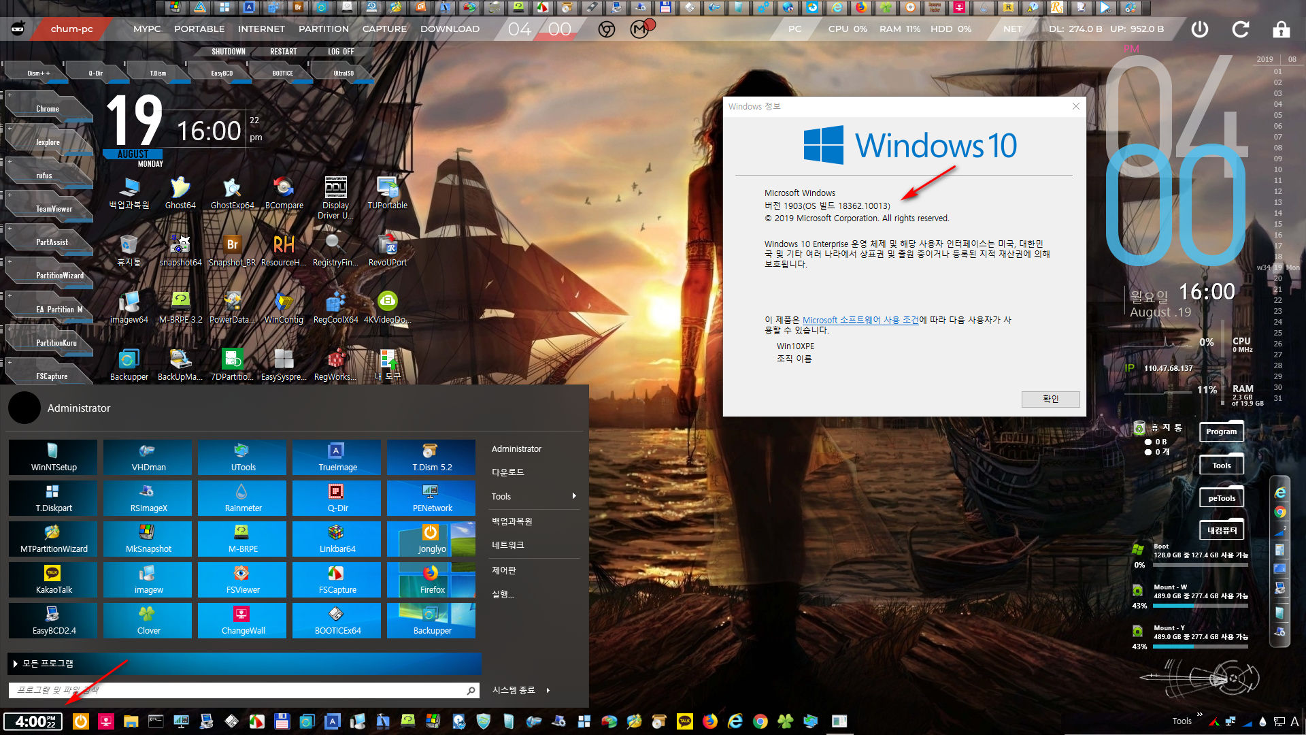Image resolution: width=1306 pixels, height=735 pixels.
Task: Open MYPC menu in top bar
Action: (147, 29)
